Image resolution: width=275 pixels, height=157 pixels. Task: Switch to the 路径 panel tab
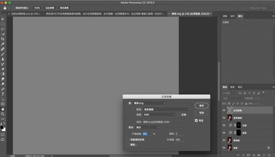(x=240, y=87)
